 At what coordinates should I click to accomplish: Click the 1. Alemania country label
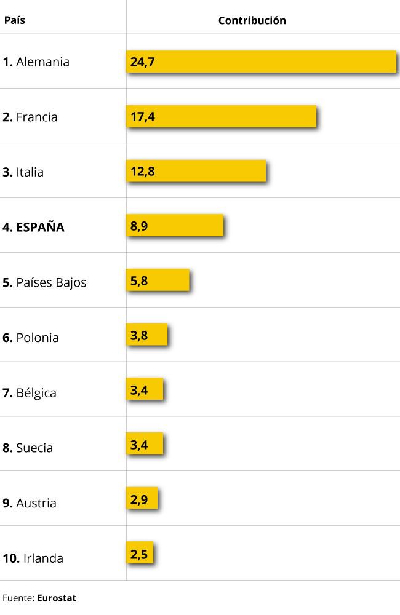pos(36,62)
